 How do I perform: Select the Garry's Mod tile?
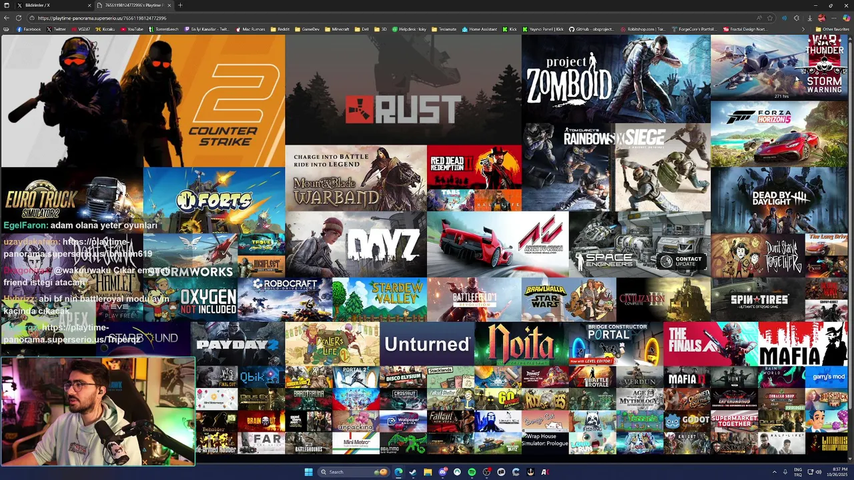pyautogui.click(x=827, y=377)
